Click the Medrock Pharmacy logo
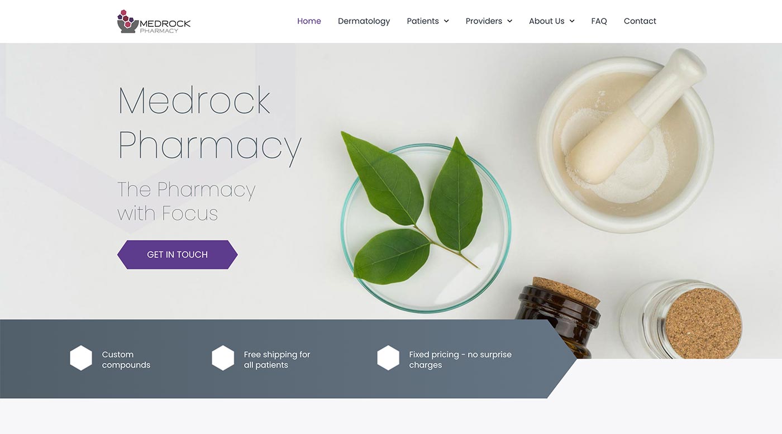The width and height of the screenshot is (782, 434). click(154, 21)
